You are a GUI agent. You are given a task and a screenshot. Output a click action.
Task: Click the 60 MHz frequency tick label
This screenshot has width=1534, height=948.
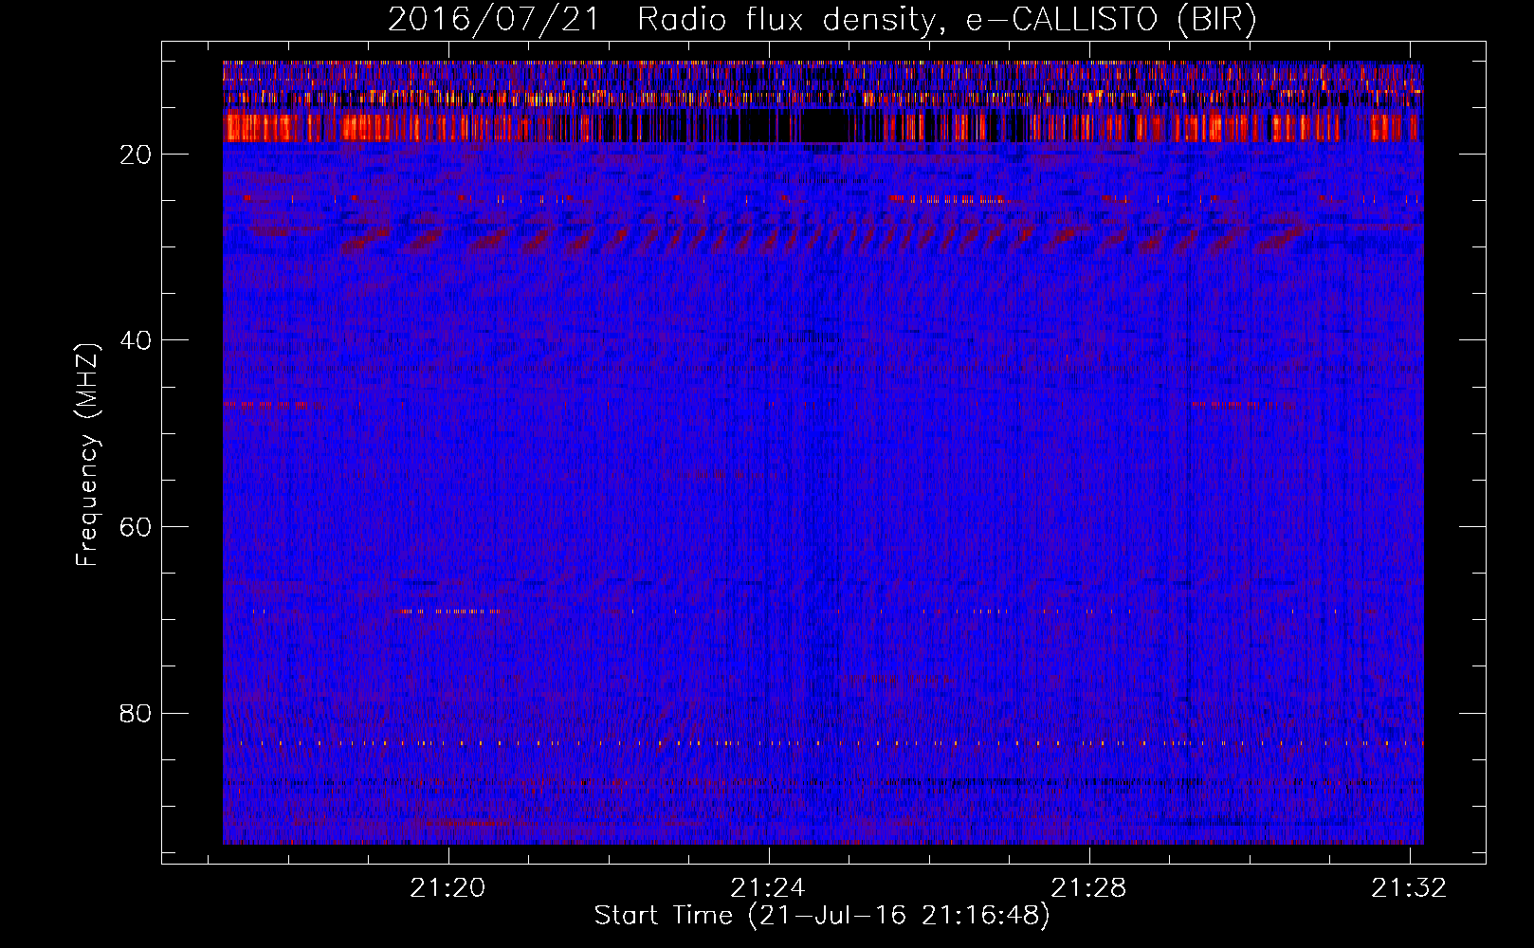[x=136, y=527]
